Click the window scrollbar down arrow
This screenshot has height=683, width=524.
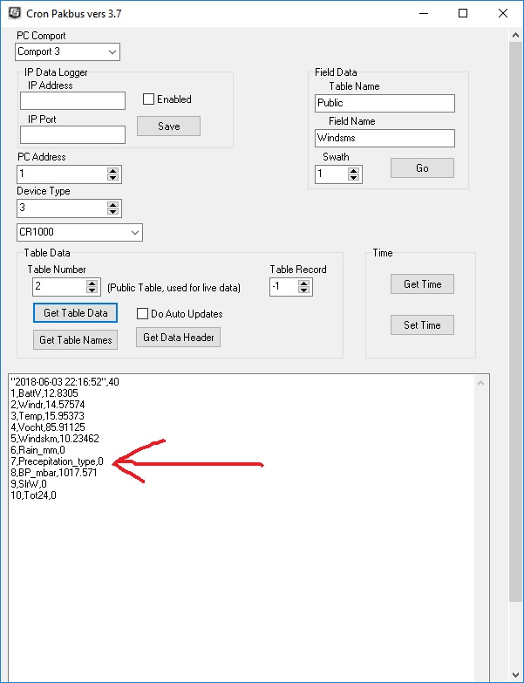(516, 675)
